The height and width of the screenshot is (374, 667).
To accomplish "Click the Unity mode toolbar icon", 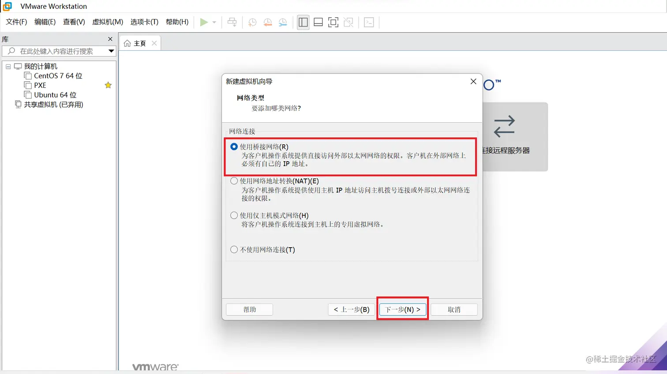I will tap(348, 22).
